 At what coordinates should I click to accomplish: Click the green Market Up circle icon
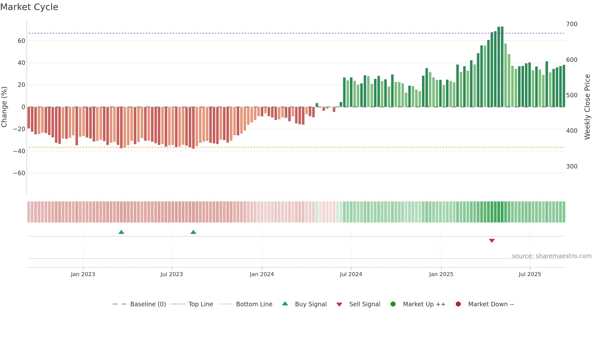point(393,304)
